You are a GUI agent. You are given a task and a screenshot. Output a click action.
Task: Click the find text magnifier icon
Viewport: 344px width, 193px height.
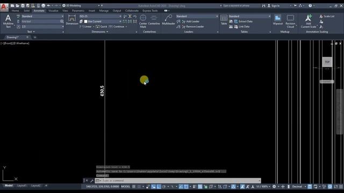coord(62,21)
